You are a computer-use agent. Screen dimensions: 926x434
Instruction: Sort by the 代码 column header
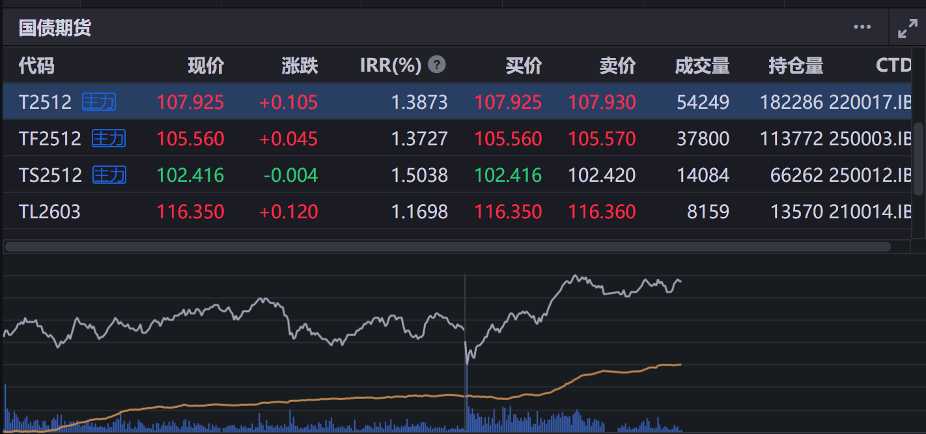click(36, 65)
